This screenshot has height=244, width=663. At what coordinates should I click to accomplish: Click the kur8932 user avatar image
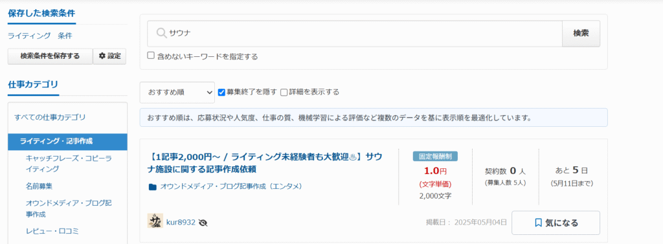click(155, 221)
